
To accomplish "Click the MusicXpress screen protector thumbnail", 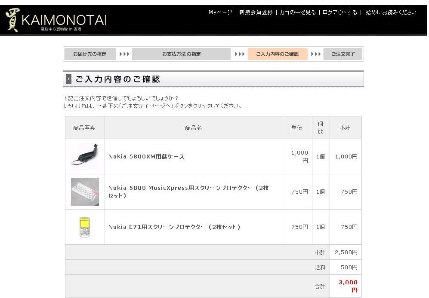I will (x=85, y=192).
